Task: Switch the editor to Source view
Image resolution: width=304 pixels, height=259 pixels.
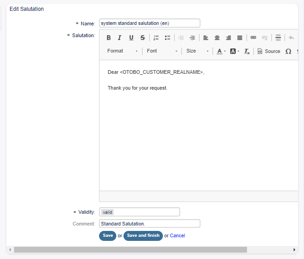Action: pyautogui.click(x=269, y=51)
